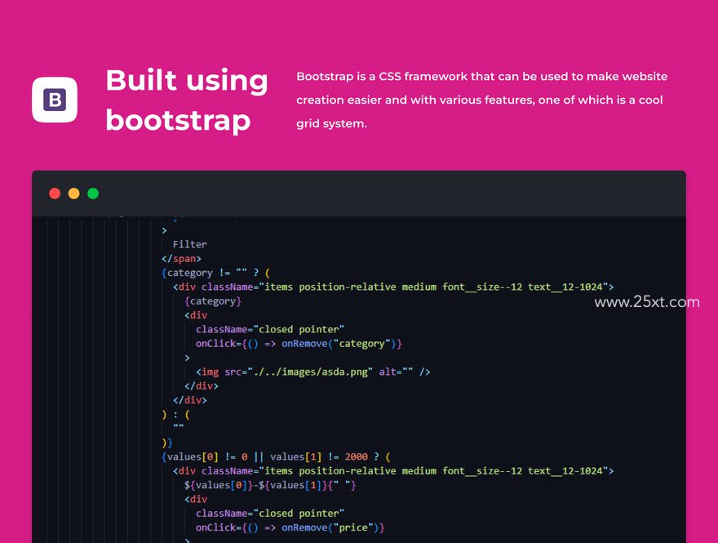
Task: Click the '{category}' expression line
Action: point(213,301)
